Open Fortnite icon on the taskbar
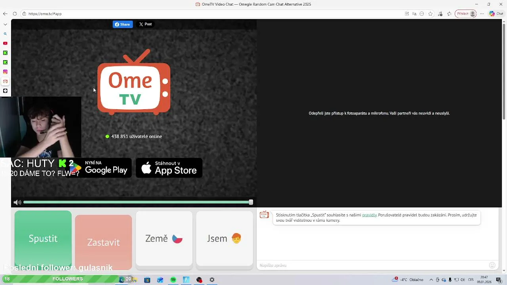 tap(186, 280)
